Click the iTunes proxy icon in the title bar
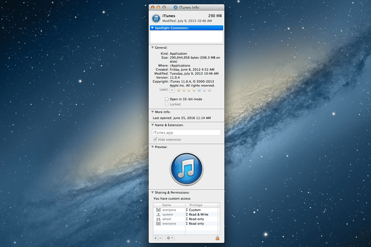The image size is (371, 247). click(176, 7)
